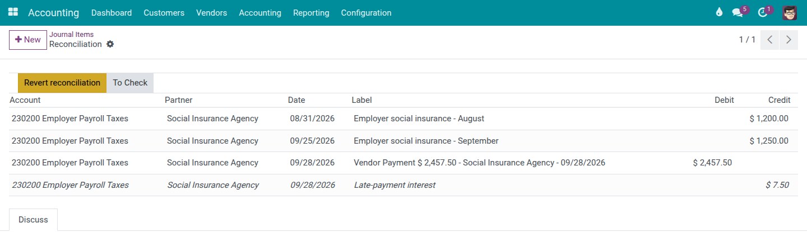This screenshot has width=807, height=232.
Task: Follow the Journal Items breadcrumb link
Action: (x=71, y=34)
